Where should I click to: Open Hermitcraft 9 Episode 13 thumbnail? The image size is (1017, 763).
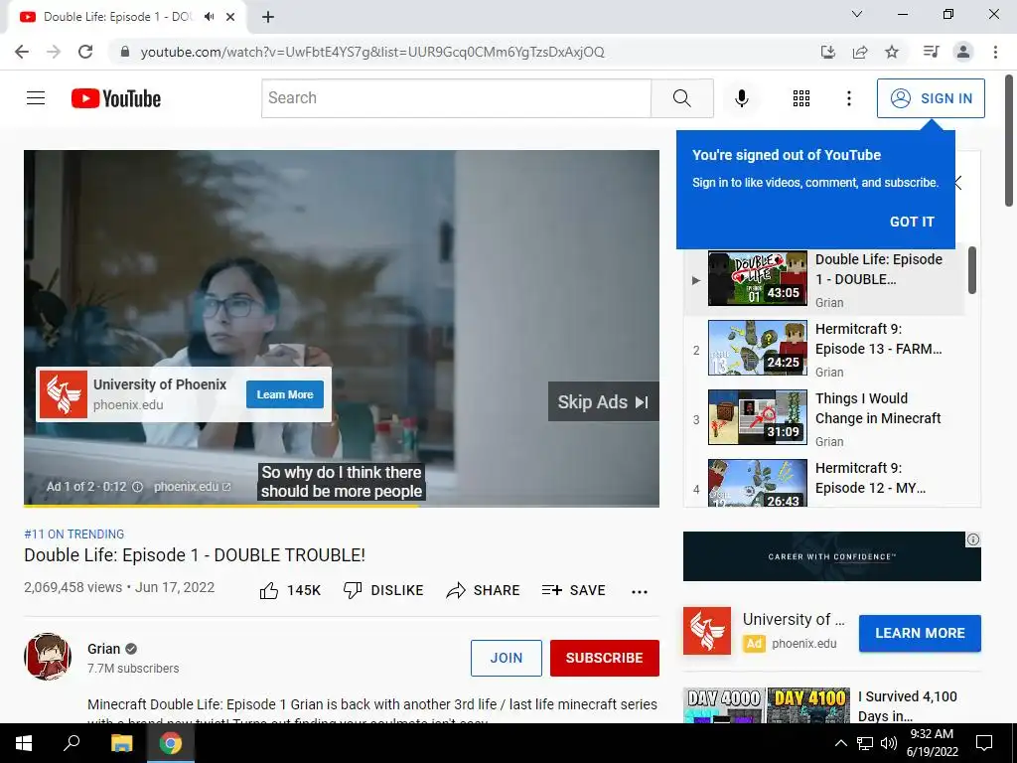(758, 348)
